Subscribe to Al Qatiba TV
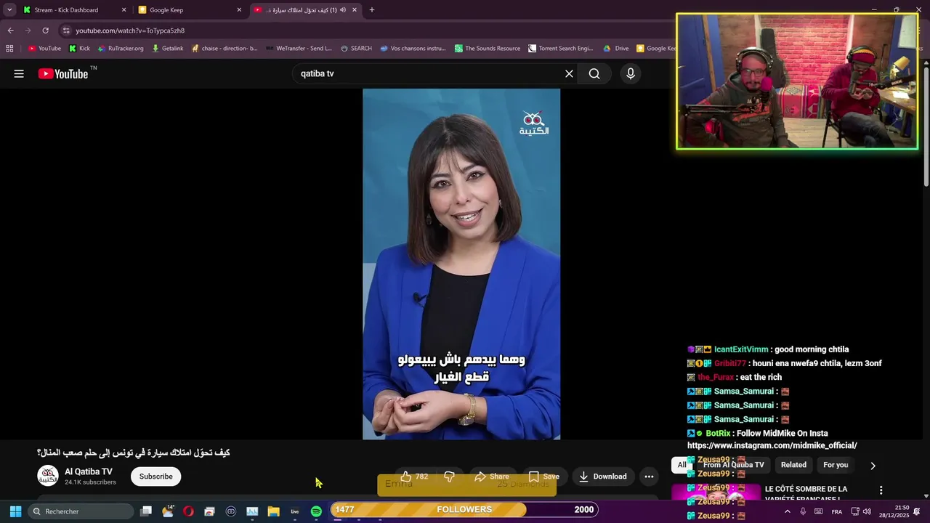Screen dimensions: 930x523 pos(156,477)
